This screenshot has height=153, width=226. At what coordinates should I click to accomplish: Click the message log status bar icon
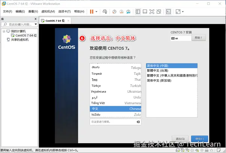218,150
